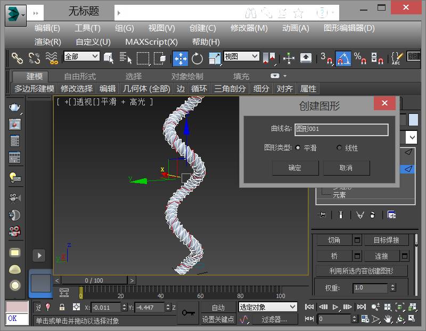Toggle the Spinner Snap button

point(377,58)
